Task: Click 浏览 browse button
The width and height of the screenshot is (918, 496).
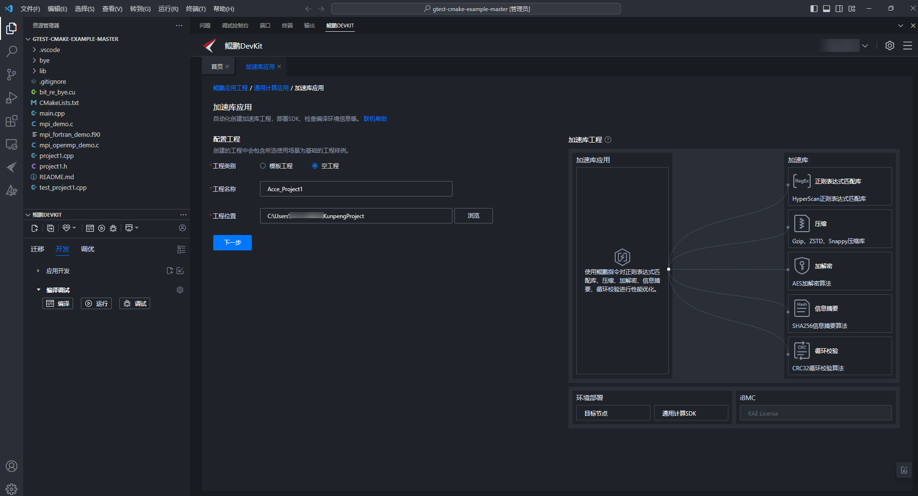Action: pos(474,216)
